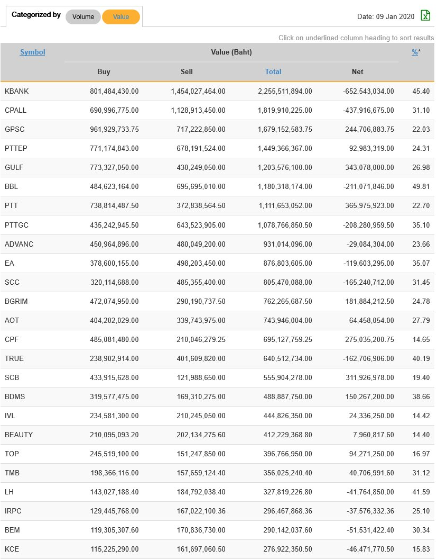The height and width of the screenshot is (559, 437).
Task: Select the TRUE symbol
Action: 14,358
